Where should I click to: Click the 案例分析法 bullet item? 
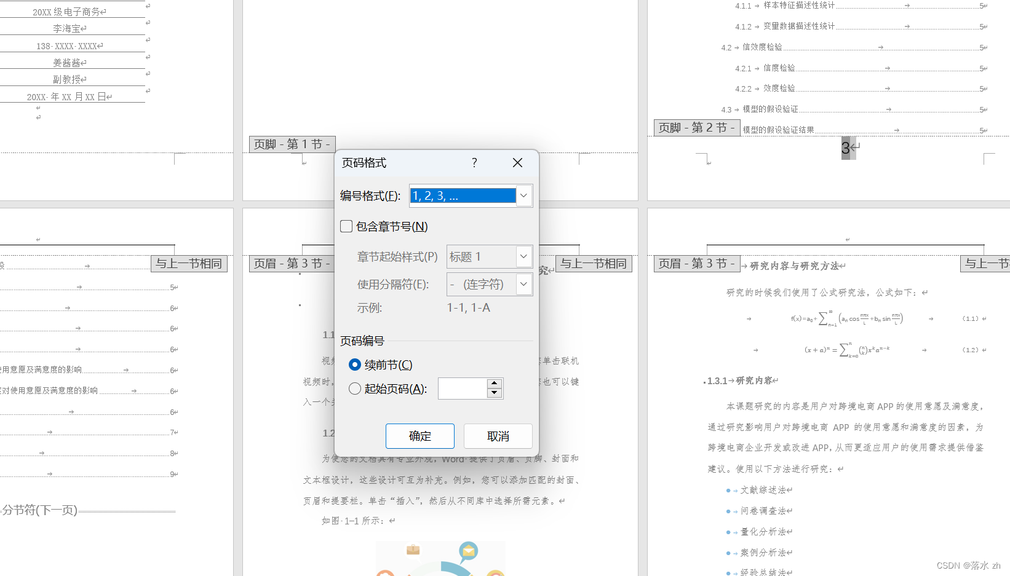tap(763, 553)
